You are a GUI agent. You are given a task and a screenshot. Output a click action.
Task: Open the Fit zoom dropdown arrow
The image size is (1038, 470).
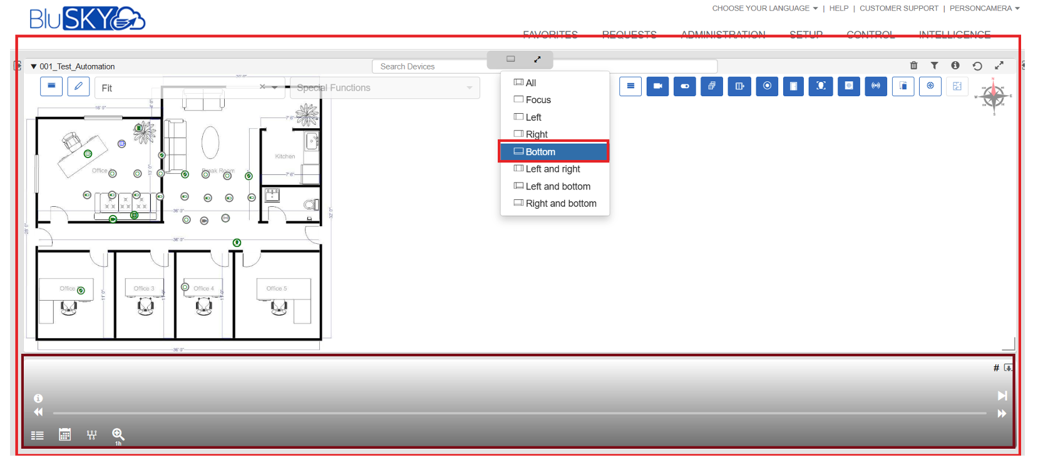click(x=275, y=87)
